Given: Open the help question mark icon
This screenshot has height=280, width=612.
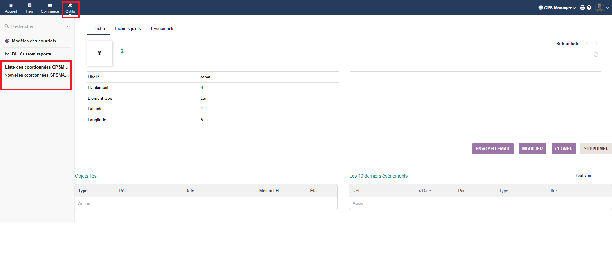Looking at the screenshot, I should (589, 8).
